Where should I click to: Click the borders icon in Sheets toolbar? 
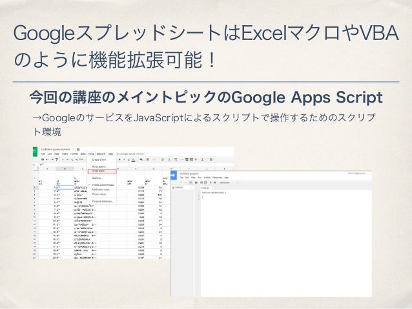pos(148,159)
